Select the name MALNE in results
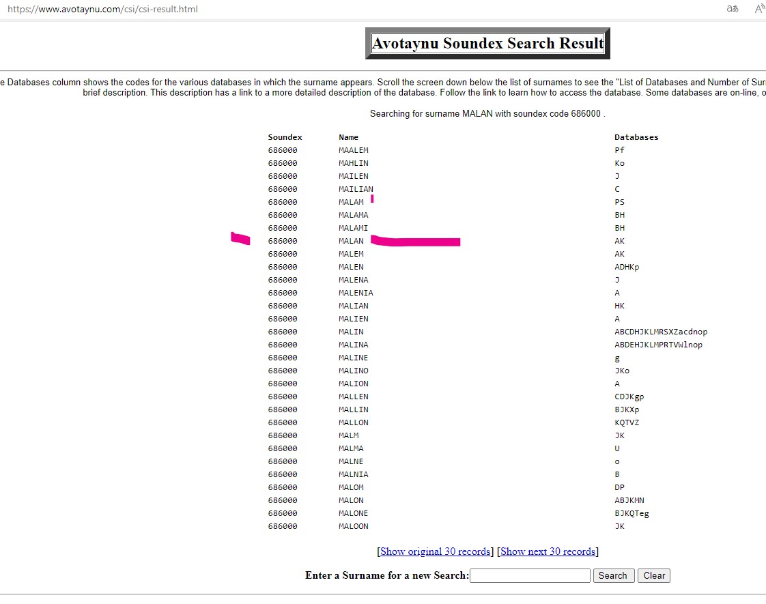Screen dimensions: 766x604 (x=351, y=461)
